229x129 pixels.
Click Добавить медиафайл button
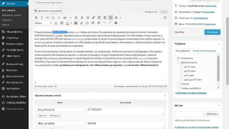48,11
